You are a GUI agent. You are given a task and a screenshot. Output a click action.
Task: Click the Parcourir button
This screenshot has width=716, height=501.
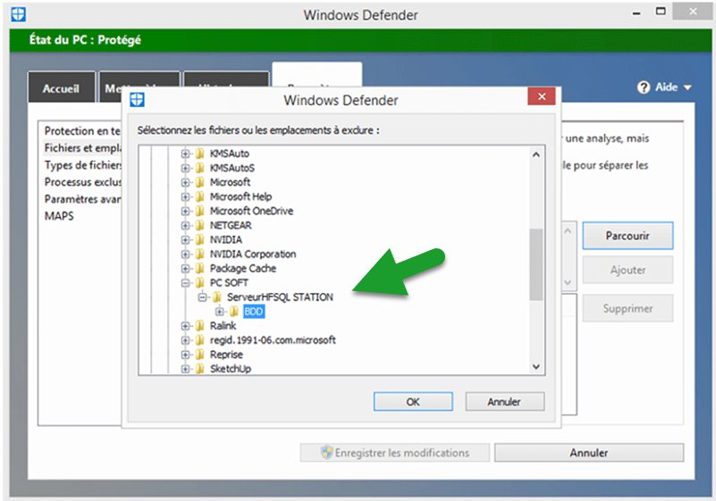pyautogui.click(x=628, y=236)
